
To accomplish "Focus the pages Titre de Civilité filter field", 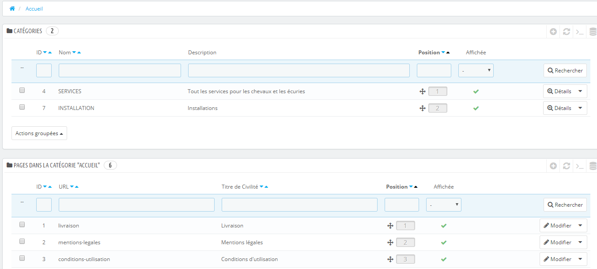I will pos(299,205).
